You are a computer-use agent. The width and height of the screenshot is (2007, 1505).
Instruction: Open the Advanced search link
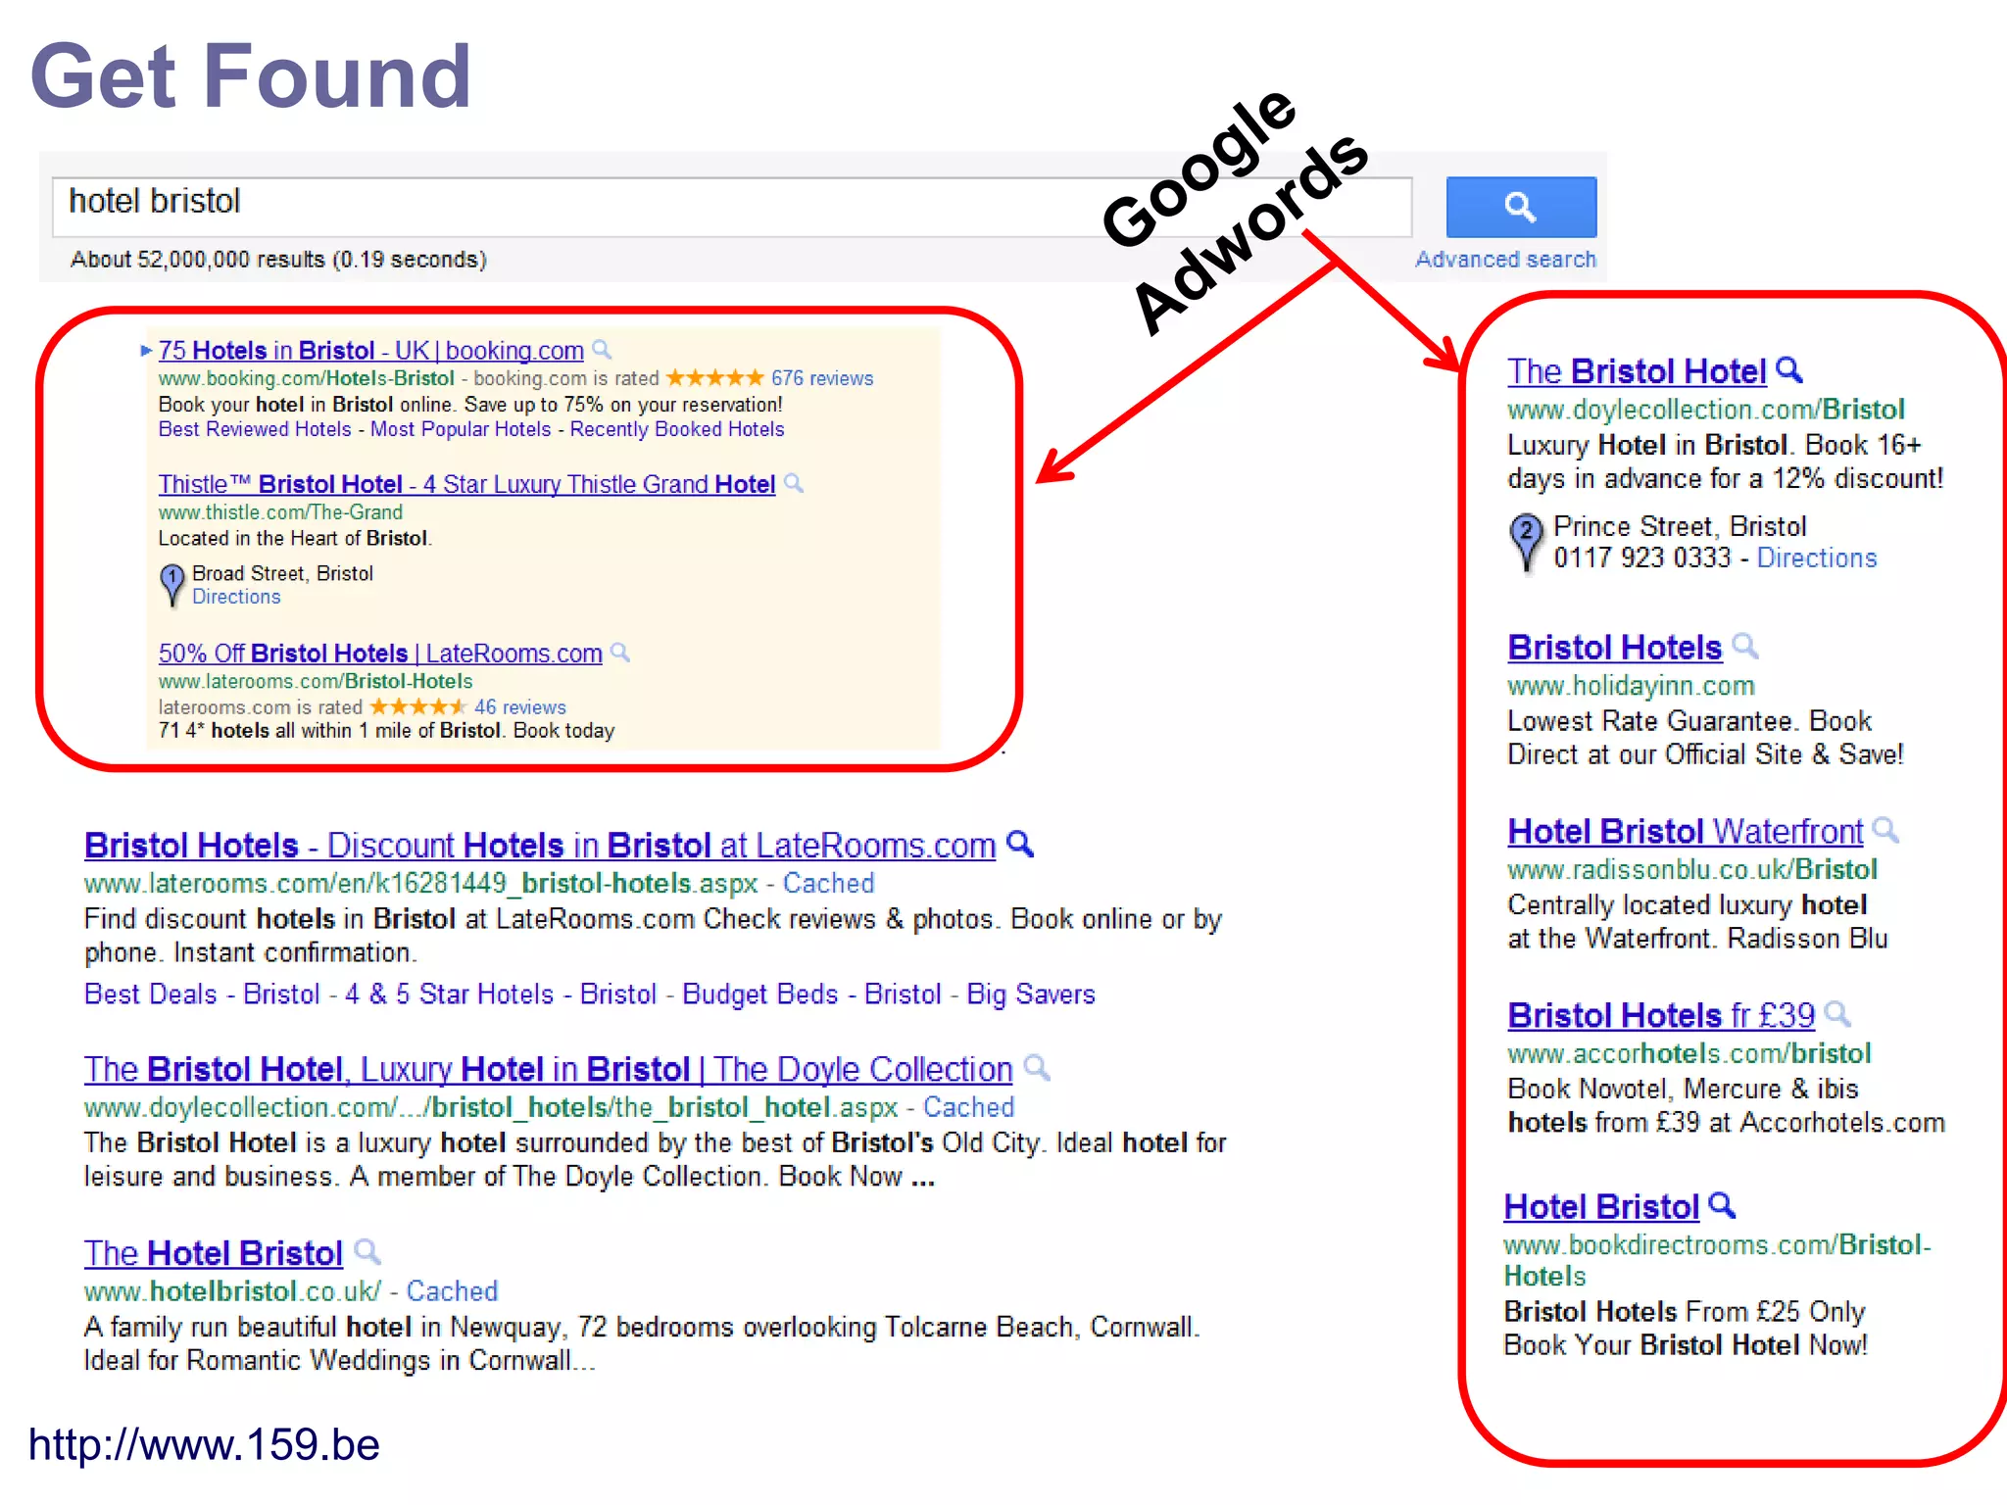tap(1505, 260)
